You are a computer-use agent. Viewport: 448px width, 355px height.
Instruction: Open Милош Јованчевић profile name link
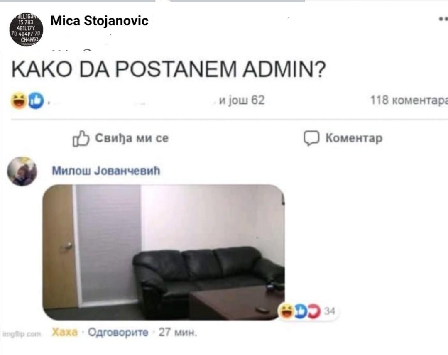pos(106,171)
